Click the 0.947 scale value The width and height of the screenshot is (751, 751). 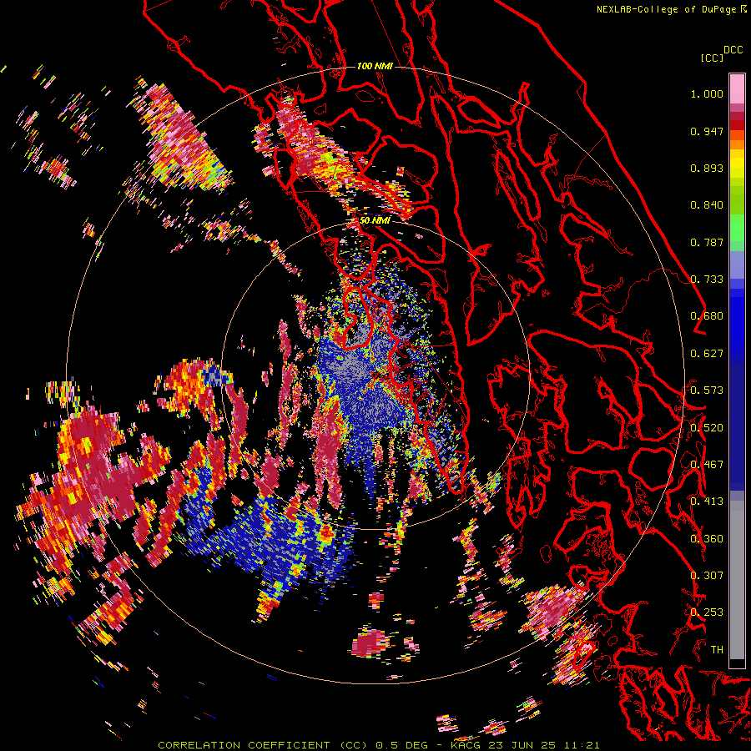coord(707,131)
